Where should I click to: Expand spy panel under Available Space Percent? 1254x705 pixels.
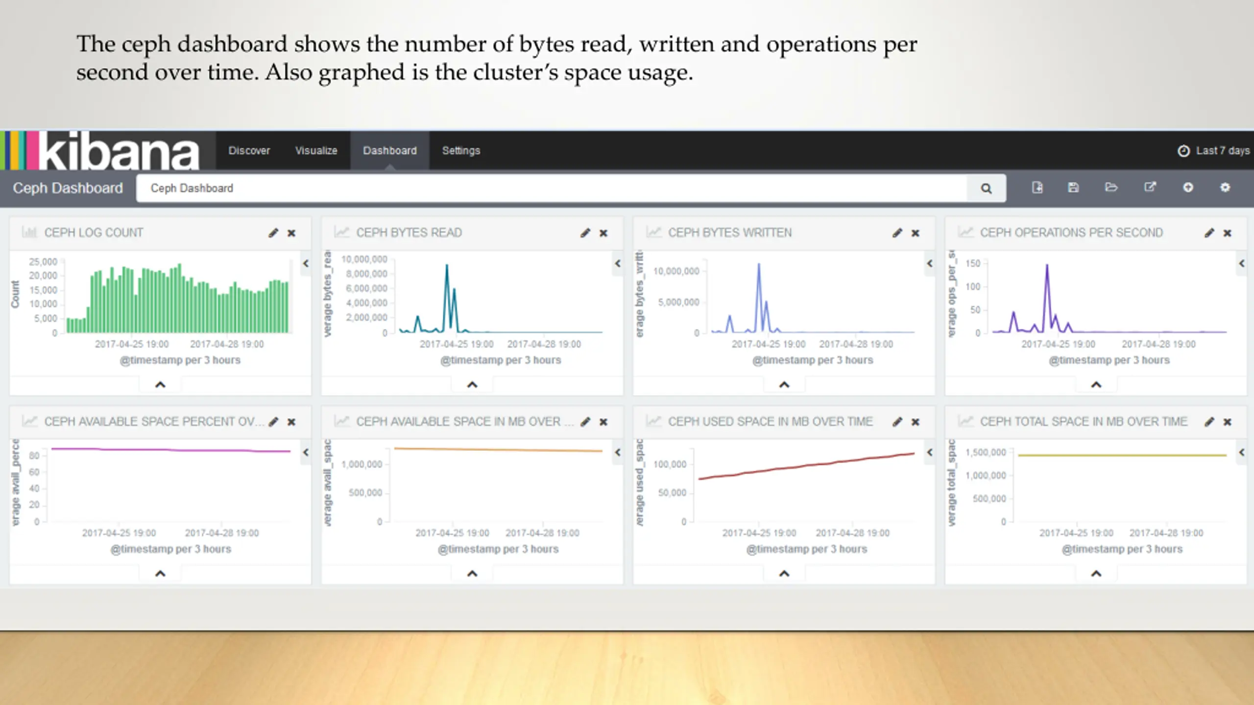[160, 574]
